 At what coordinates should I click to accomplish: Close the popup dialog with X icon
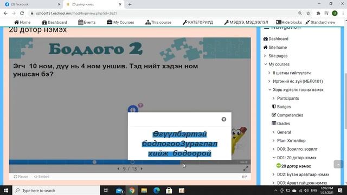(224, 119)
